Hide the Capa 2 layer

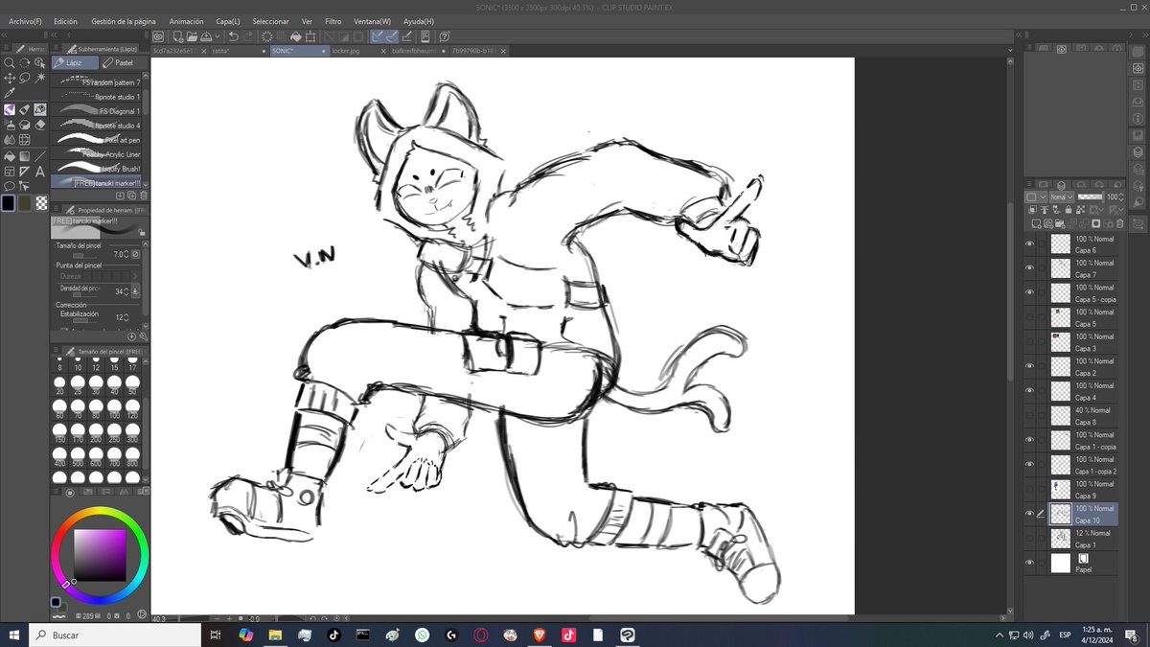(x=1030, y=365)
